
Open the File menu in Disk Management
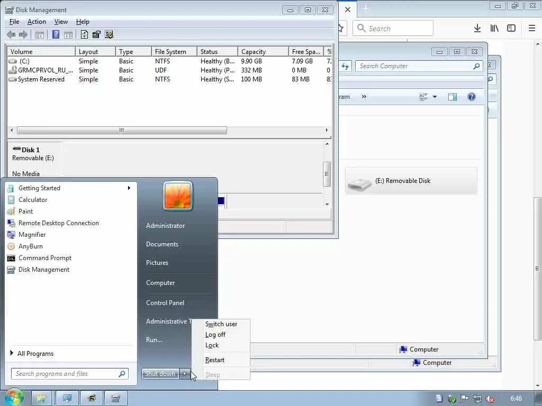pos(14,22)
